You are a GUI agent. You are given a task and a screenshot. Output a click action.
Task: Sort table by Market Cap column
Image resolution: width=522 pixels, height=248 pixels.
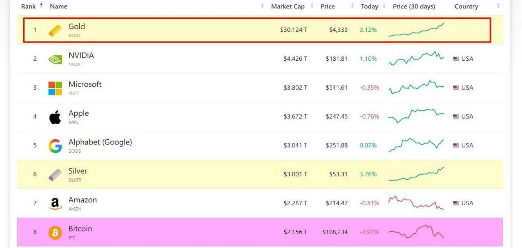click(x=288, y=7)
